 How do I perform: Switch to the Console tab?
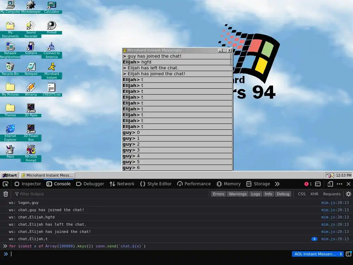pyautogui.click(x=59, y=184)
